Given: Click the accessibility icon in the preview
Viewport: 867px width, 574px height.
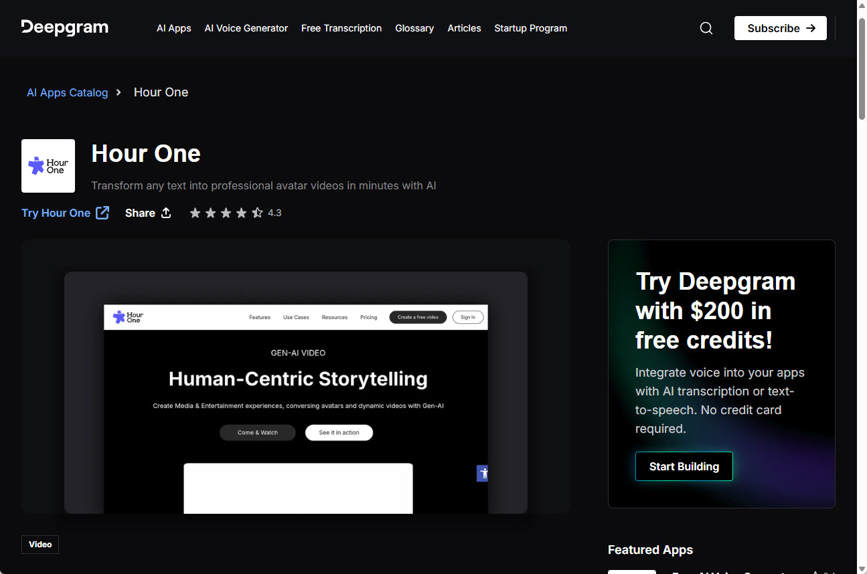Looking at the screenshot, I should pyautogui.click(x=483, y=473).
